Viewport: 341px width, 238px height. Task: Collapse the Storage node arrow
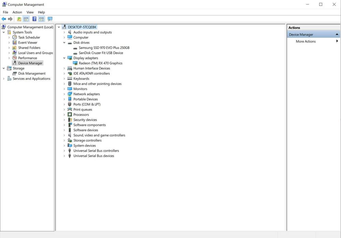pyautogui.click(x=4, y=68)
